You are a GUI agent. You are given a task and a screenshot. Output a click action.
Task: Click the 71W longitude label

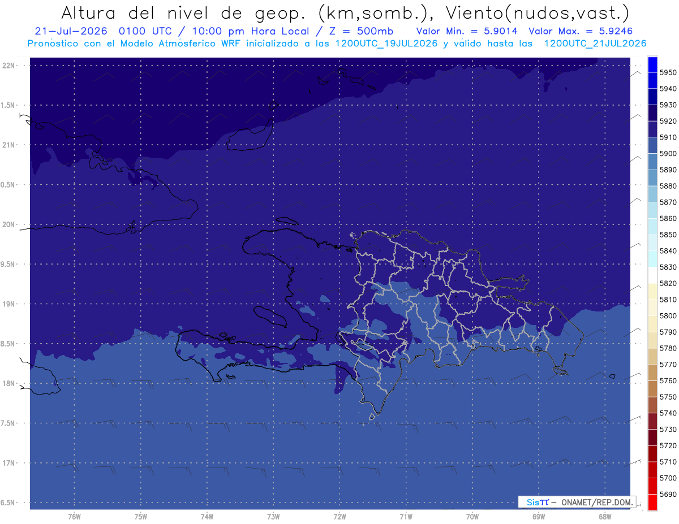[406, 516]
